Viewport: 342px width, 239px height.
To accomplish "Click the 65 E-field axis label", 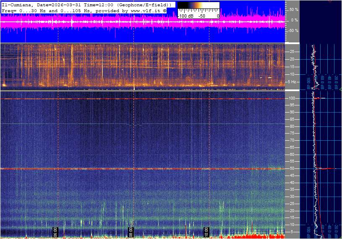I will (292, 147).
